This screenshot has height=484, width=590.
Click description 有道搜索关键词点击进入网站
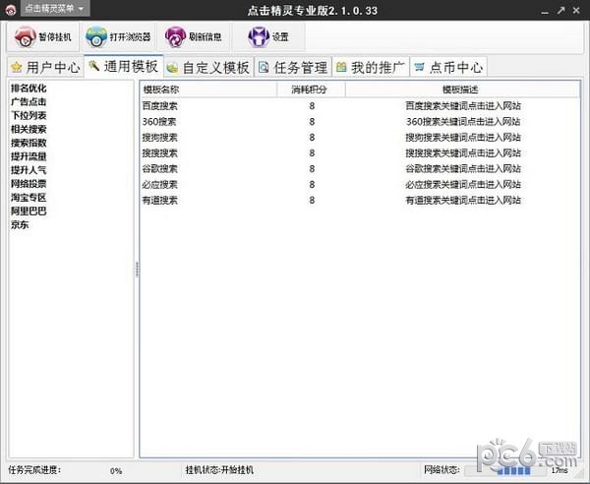[463, 201]
